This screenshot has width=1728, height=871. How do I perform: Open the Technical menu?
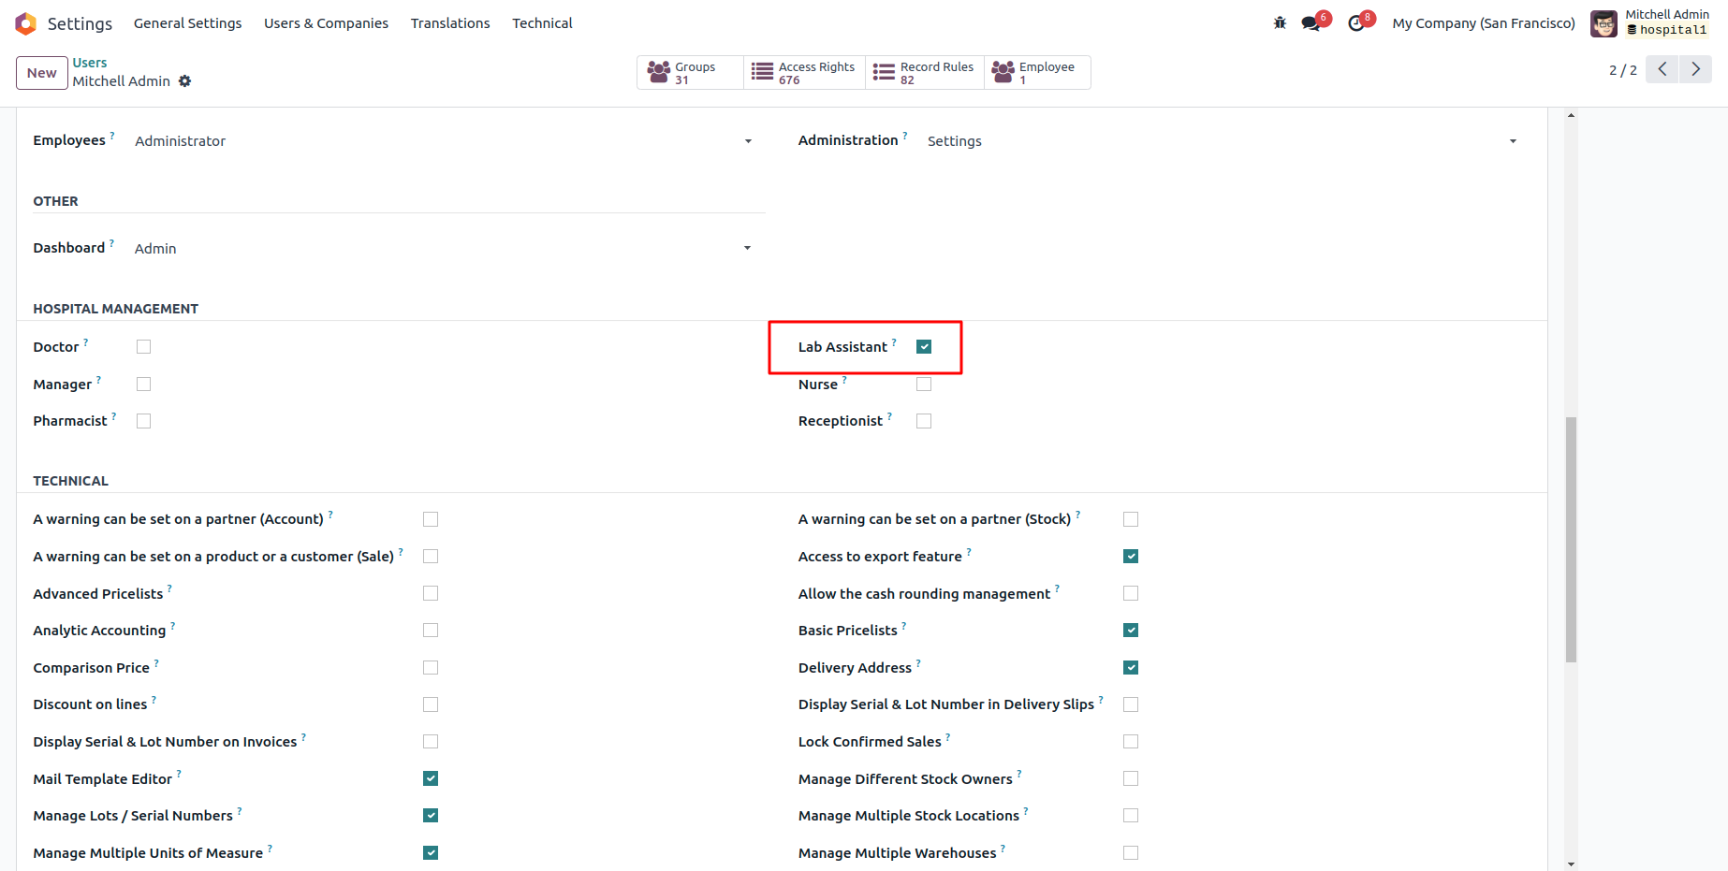tap(542, 23)
